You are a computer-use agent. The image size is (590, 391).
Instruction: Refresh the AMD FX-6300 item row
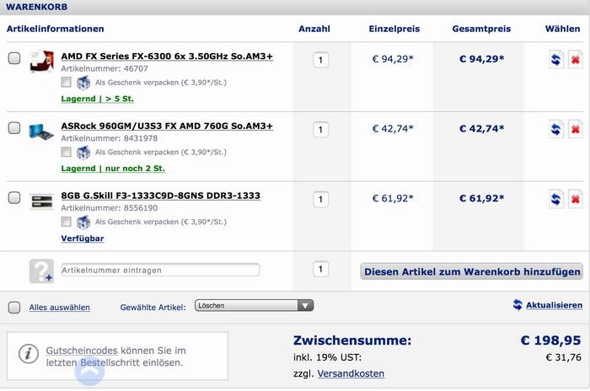pos(555,60)
